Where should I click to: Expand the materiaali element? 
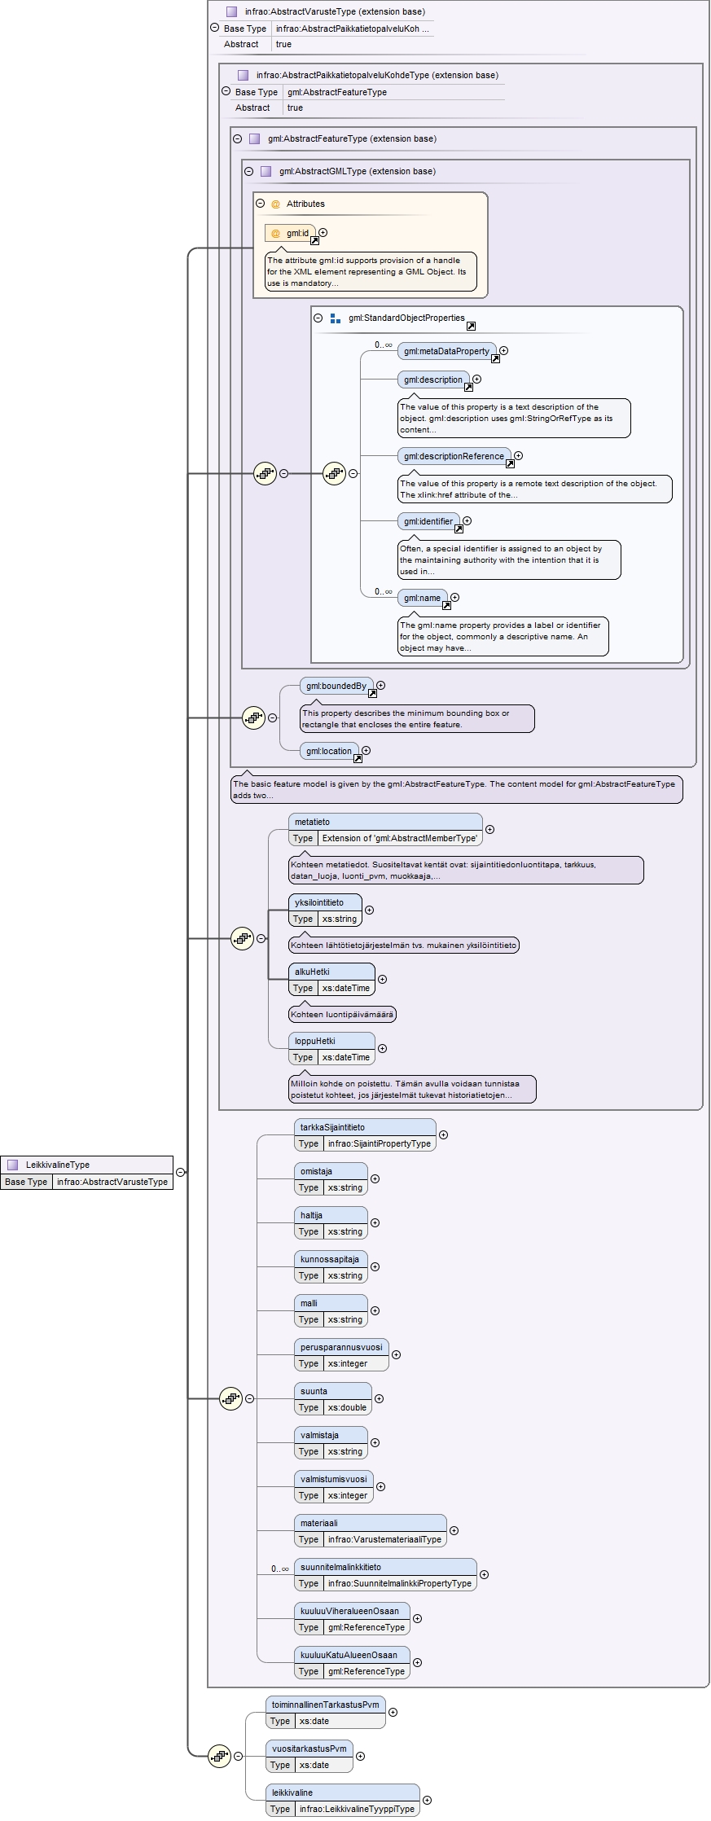[x=454, y=1531]
